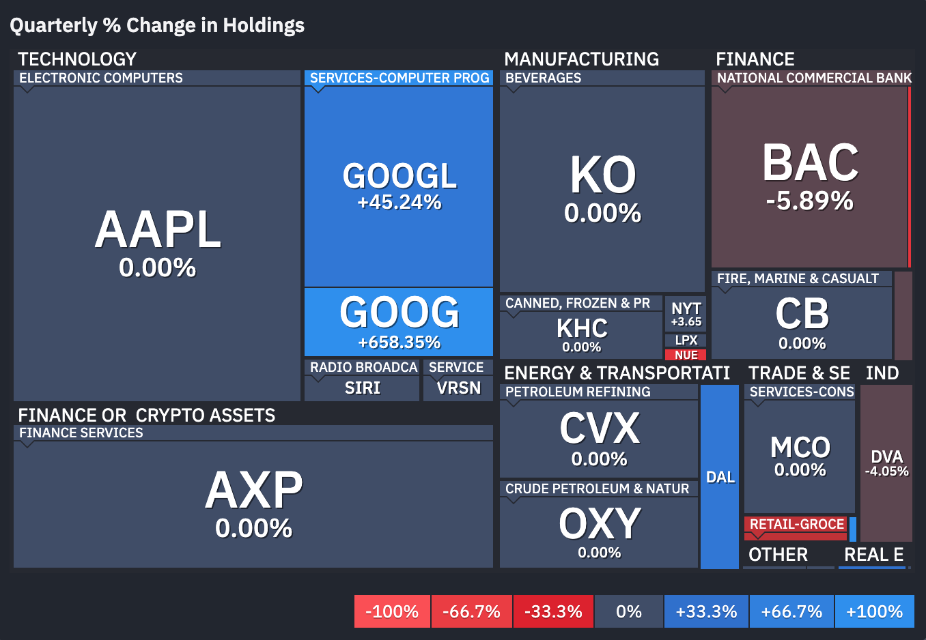The width and height of the screenshot is (926, 640).
Task: Select the KO beverages tile
Action: point(602,189)
